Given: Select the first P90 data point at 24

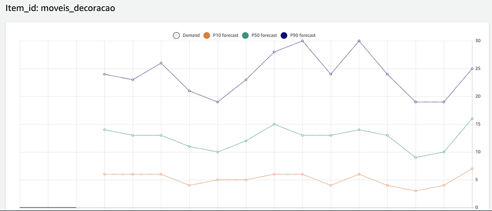Looking at the screenshot, I should tap(104, 74).
